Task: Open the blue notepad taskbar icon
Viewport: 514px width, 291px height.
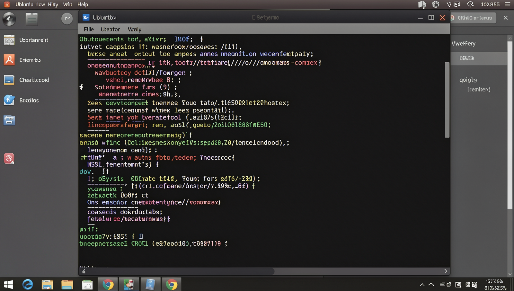Action: 150,285
